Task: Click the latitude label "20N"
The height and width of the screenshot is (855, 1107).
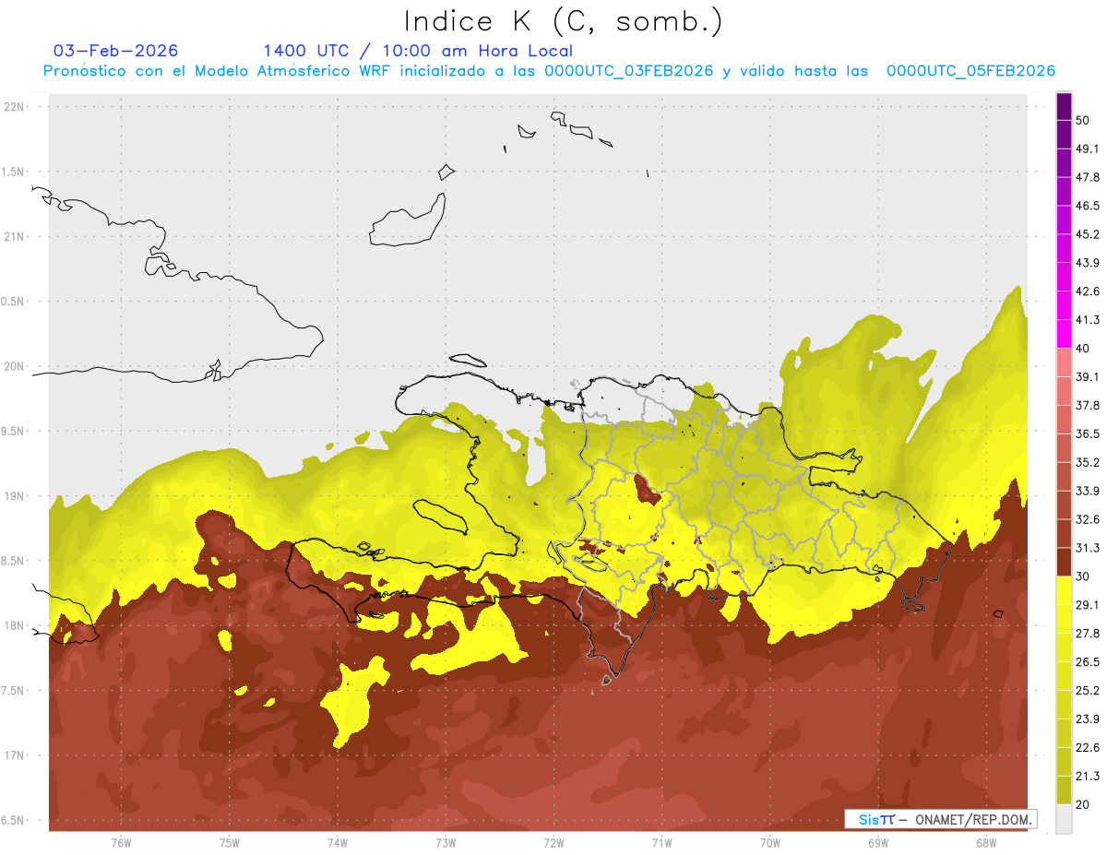Action: [16, 366]
